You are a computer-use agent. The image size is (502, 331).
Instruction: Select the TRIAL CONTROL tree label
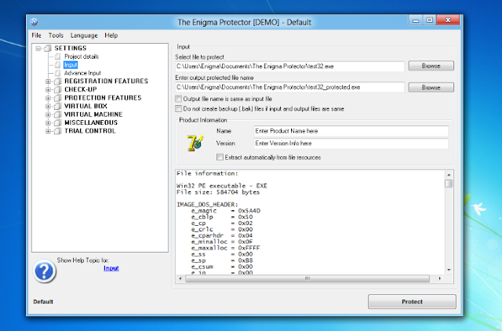[90, 131]
